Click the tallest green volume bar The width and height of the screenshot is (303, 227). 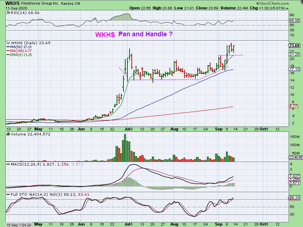pos(125,148)
